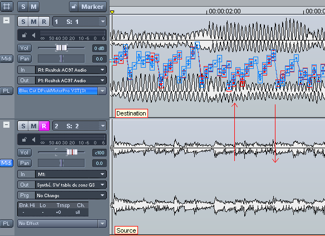The width and height of the screenshot is (325, 236).
Task: Click the 0.0 pan value on track 2
Action: (x=99, y=163)
